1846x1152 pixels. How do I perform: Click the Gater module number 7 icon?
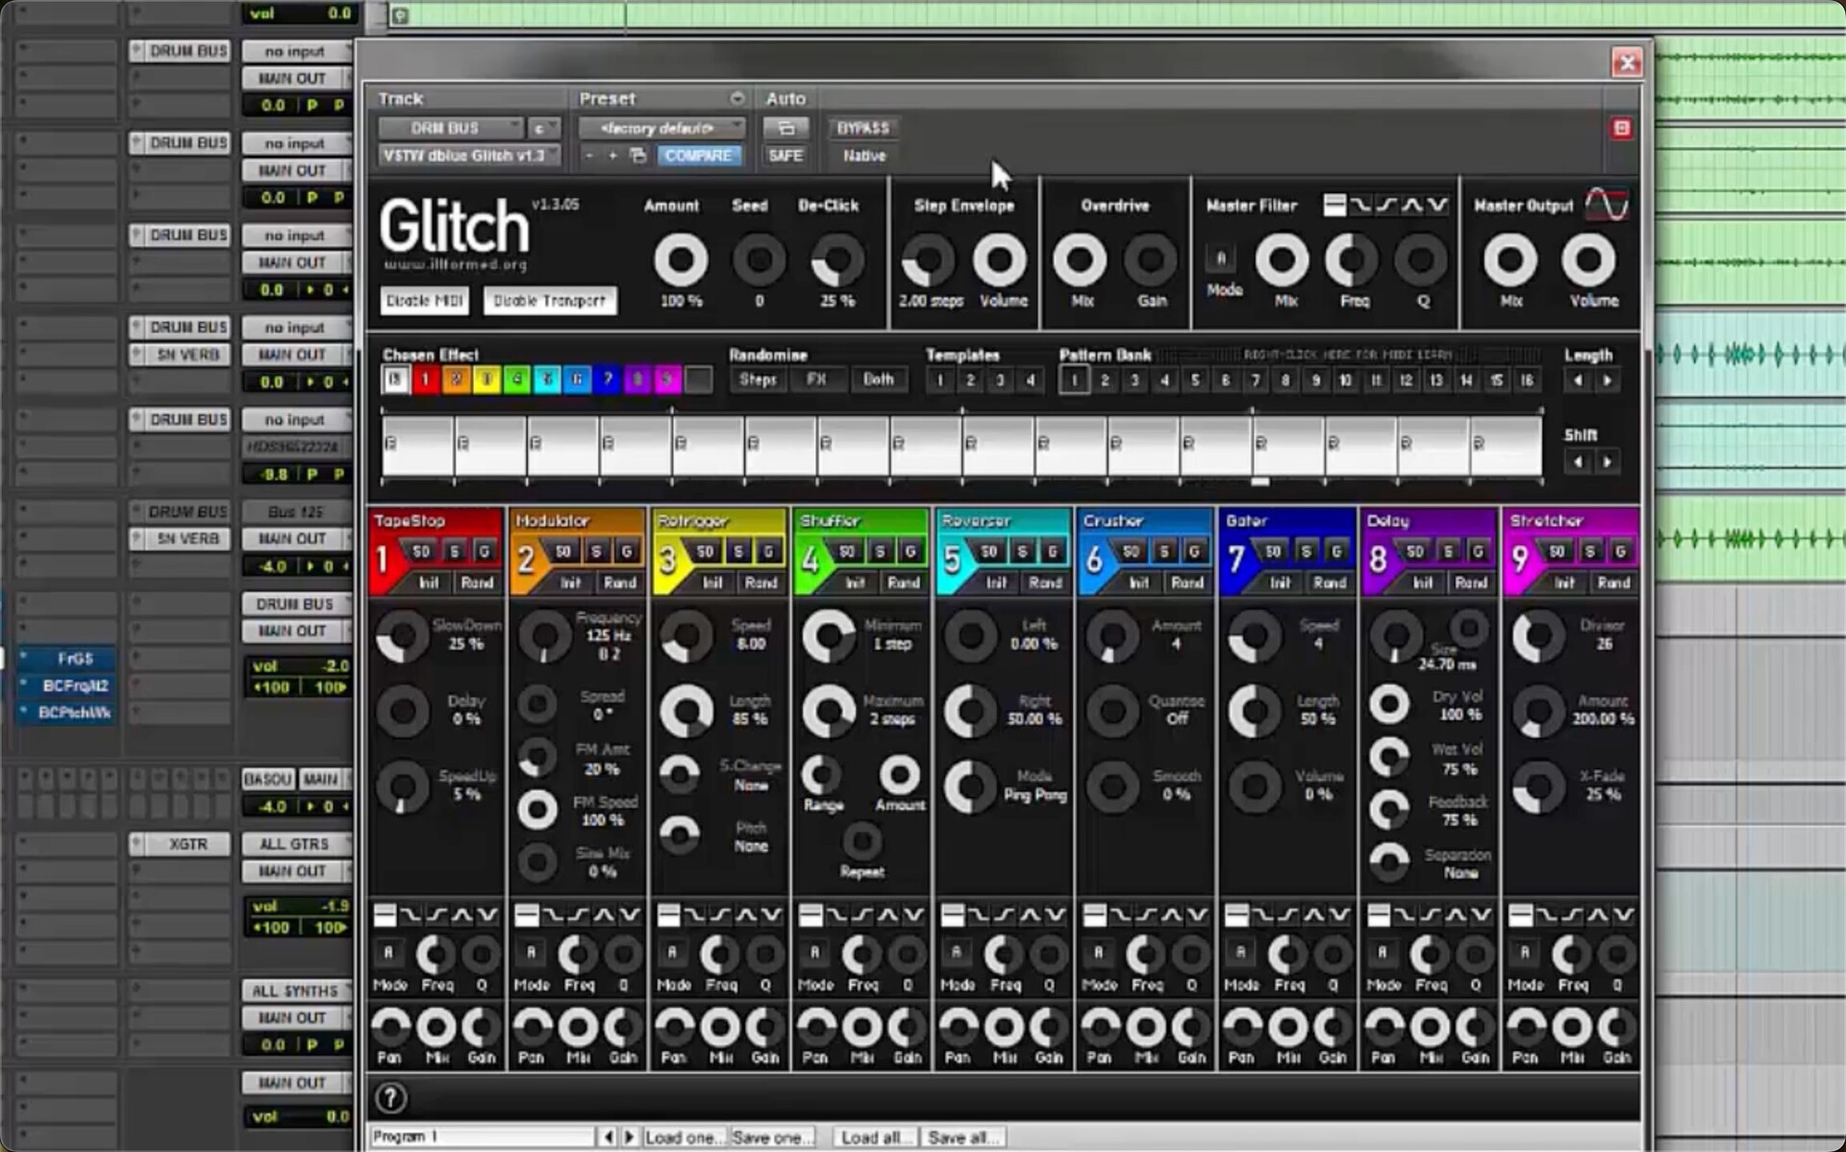click(x=1236, y=559)
